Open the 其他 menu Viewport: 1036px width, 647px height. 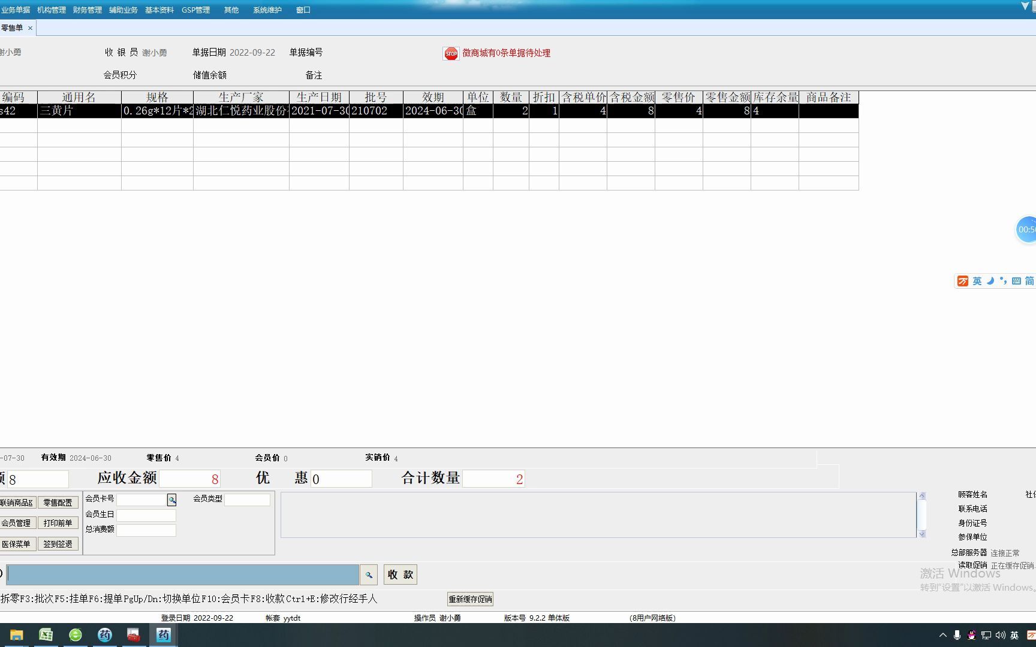pos(231,10)
